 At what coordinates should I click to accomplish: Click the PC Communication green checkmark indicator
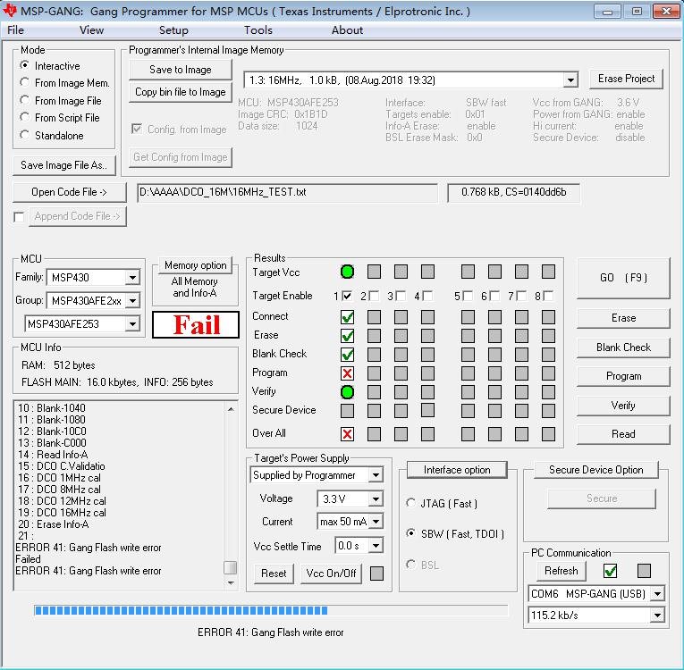click(x=611, y=571)
